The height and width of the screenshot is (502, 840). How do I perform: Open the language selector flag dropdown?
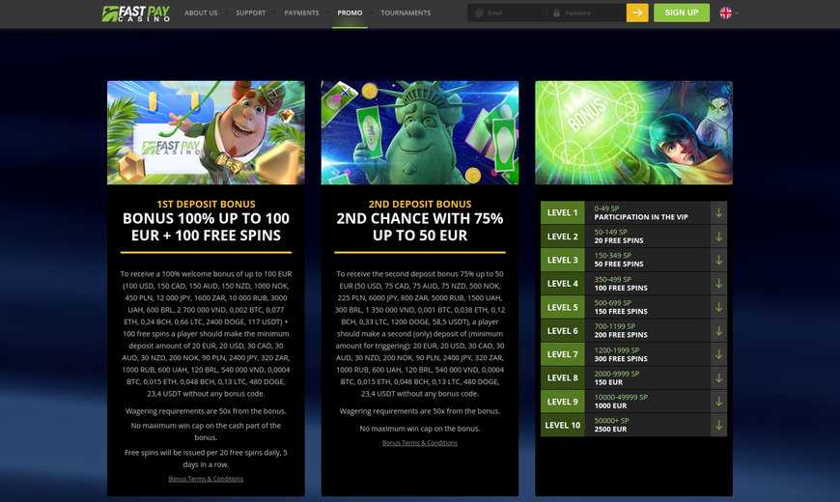tap(729, 13)
